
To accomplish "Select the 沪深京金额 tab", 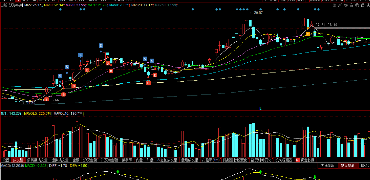I will pos(109,160).
